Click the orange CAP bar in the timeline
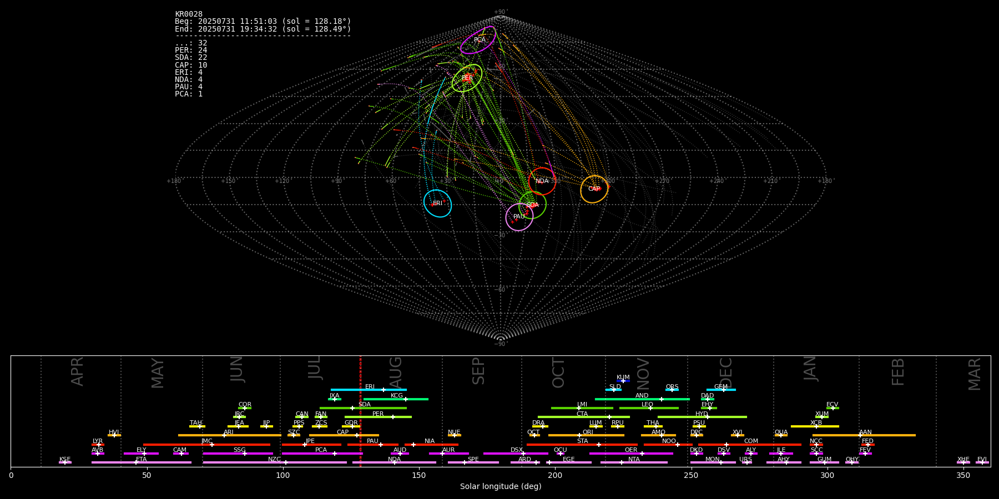 344,435
